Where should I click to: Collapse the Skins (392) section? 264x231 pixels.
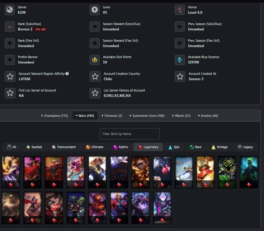(x=85, y=116)
